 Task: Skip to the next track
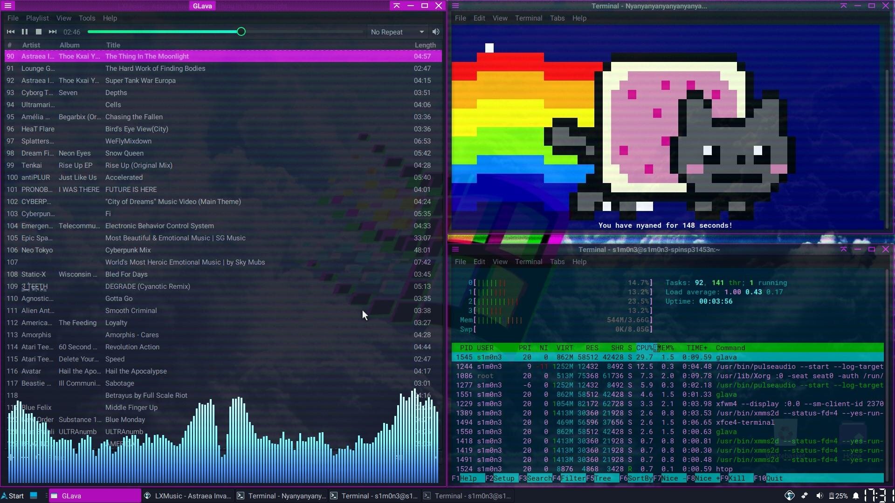pyautogui.click(x=53, y=32)
